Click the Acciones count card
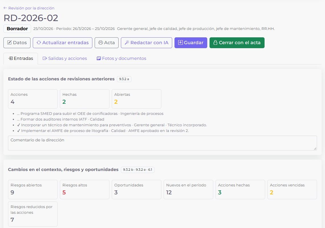 [33, 99]
